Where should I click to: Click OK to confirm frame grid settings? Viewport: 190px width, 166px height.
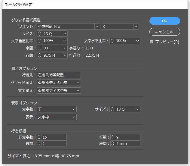point(164,21)
